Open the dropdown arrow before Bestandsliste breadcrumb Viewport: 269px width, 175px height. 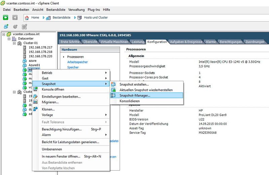[44, 18]
